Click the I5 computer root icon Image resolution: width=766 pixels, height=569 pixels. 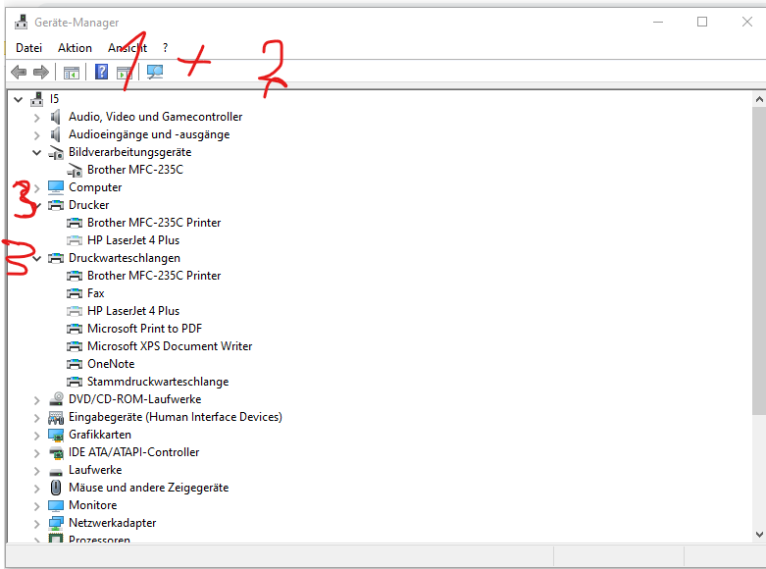pos(37,99)
